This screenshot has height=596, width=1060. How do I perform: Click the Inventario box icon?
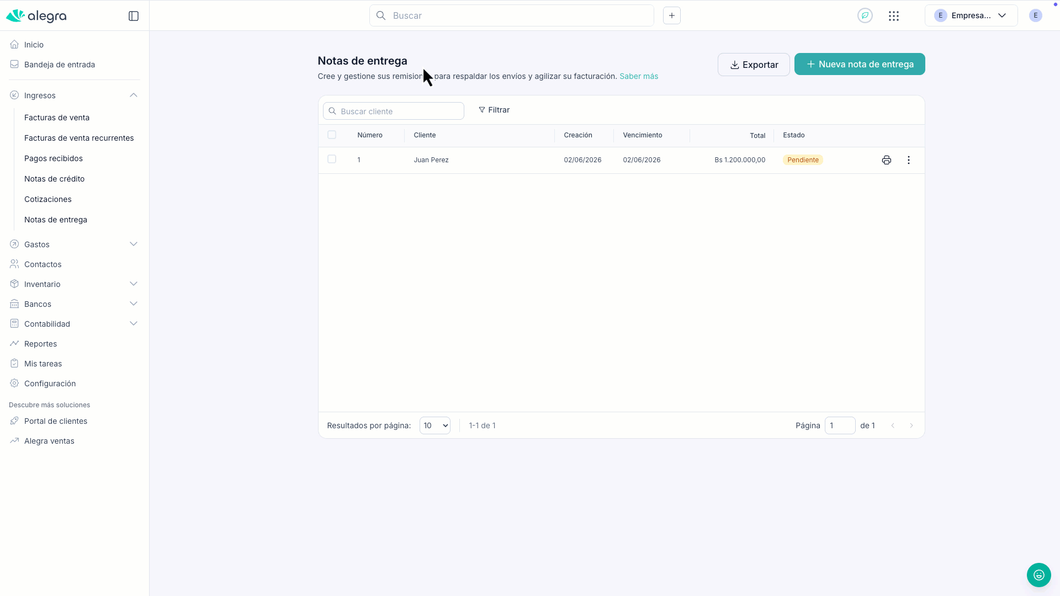click(x=14, y=284)
